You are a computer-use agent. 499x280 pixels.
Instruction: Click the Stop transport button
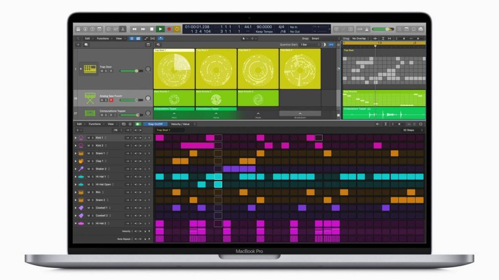pos(152,29)
